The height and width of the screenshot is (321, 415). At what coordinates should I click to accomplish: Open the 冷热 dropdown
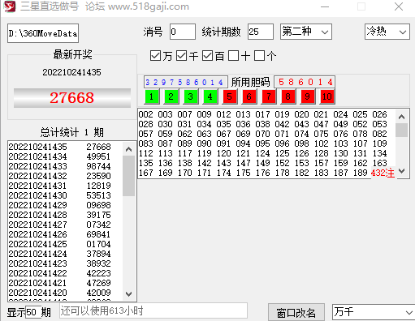coord(387,32)
